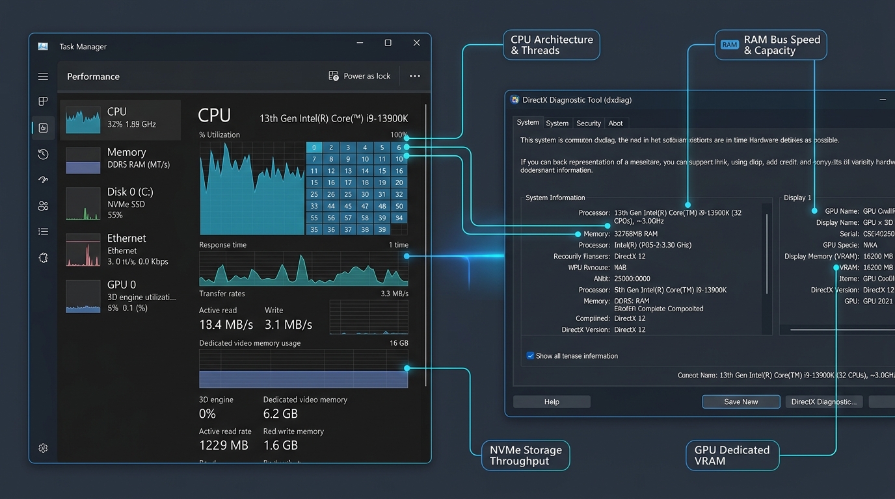Click the 13th Gen Intel CPU name heading
The height and width of the screenshot is (499, 895).
334,118
